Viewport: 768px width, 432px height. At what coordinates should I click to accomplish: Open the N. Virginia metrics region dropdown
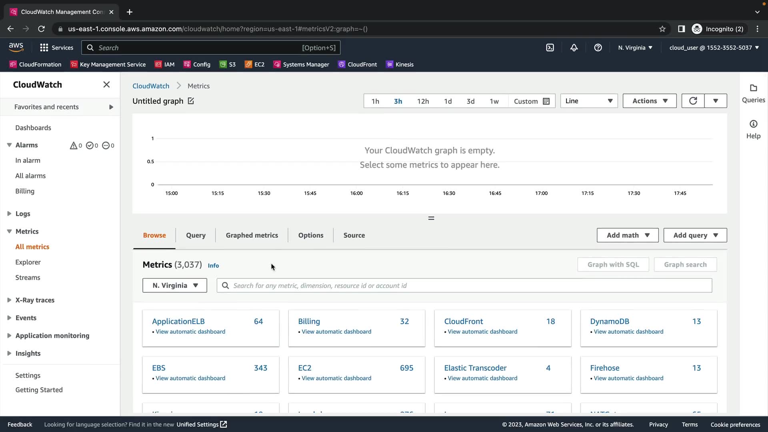tap(175, 285)
